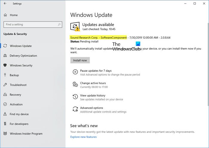
Task: Click the Update & Security heading
Action: [x=15, y=34]
